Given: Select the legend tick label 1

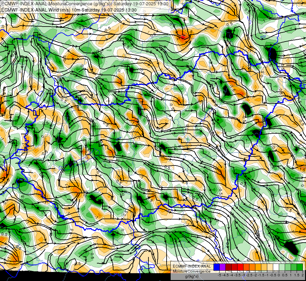Looking at the screenshot, I should coord(291,275).
